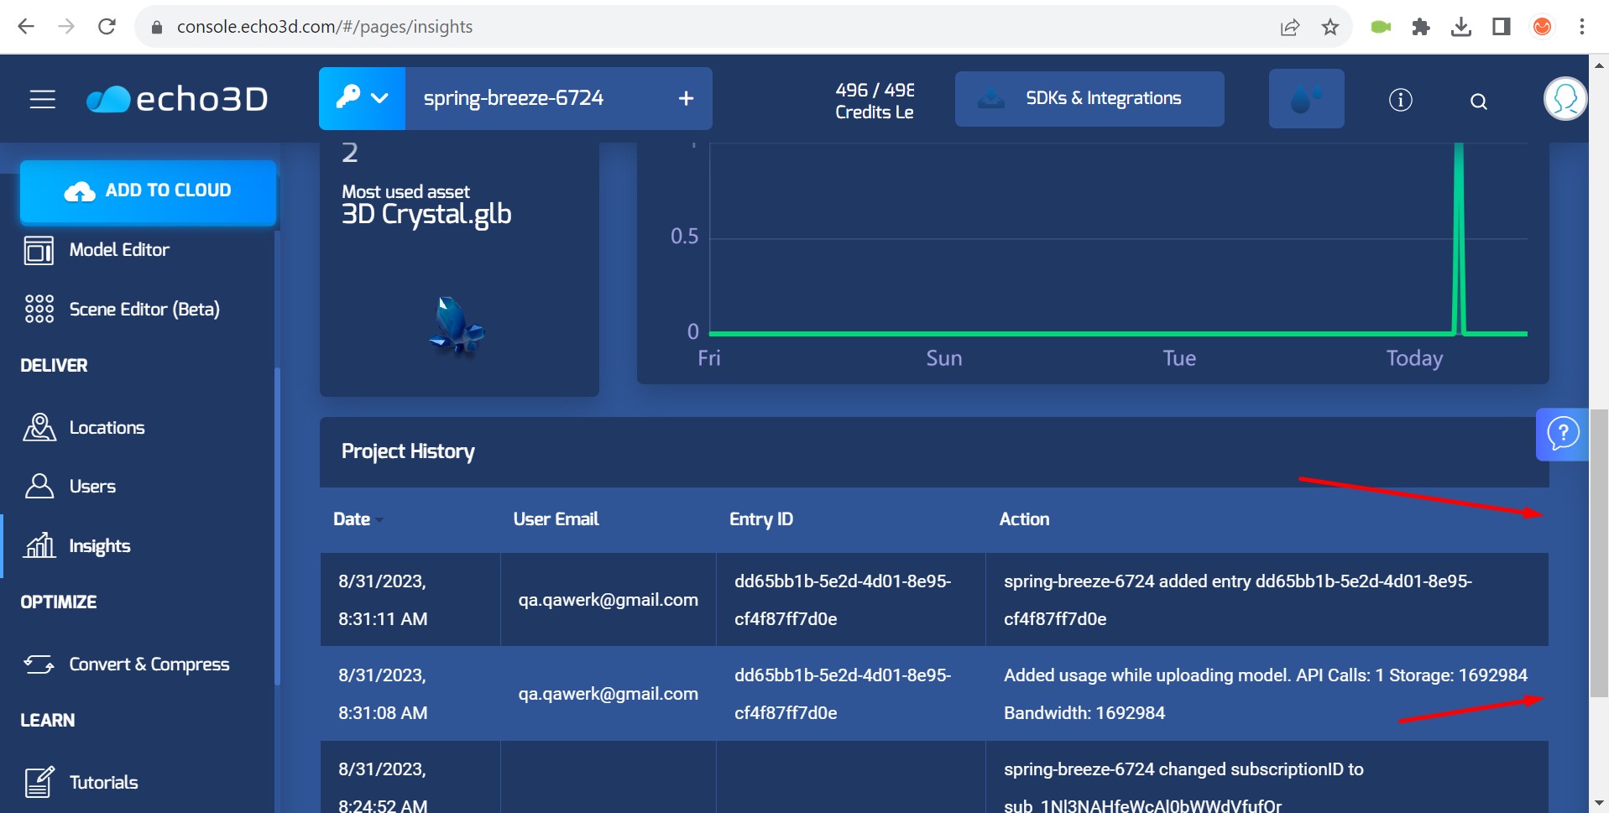
Task: Add a new project with the plus icon
Action: point(686,98)
